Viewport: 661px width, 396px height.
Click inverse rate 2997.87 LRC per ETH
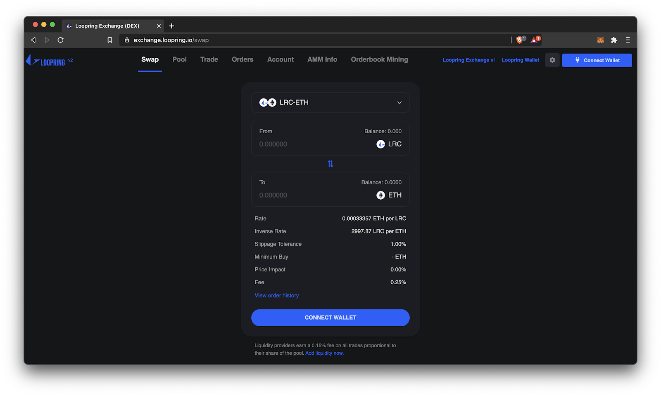coord(379,231)
